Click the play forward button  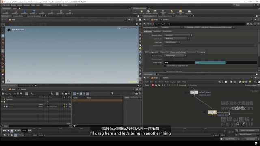(x=15, y=131)
